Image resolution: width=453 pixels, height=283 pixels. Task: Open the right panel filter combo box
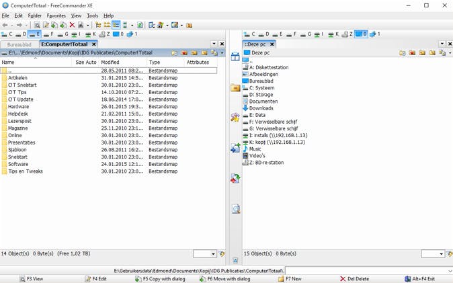click(433, 254)
